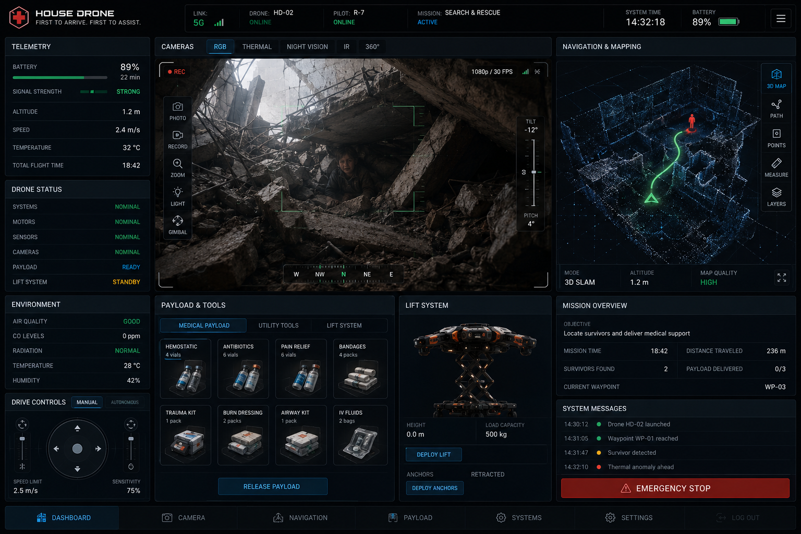
Task: Open the Zoom magnifier tool
Action: (x=178, y=164)
